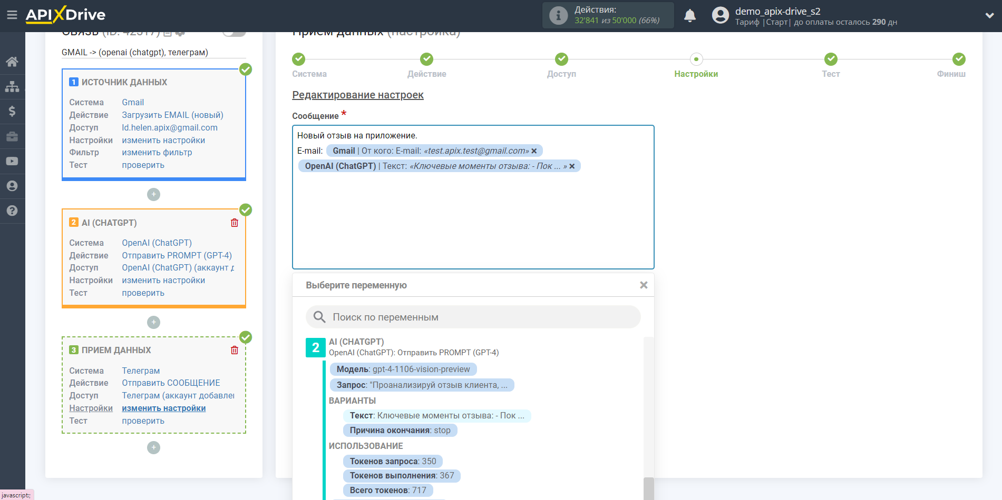The height and width of the screenshot is (500, 1002).
Task: Click изменить фильтр link
Action: pyautogui.click(x=157, y=153)
